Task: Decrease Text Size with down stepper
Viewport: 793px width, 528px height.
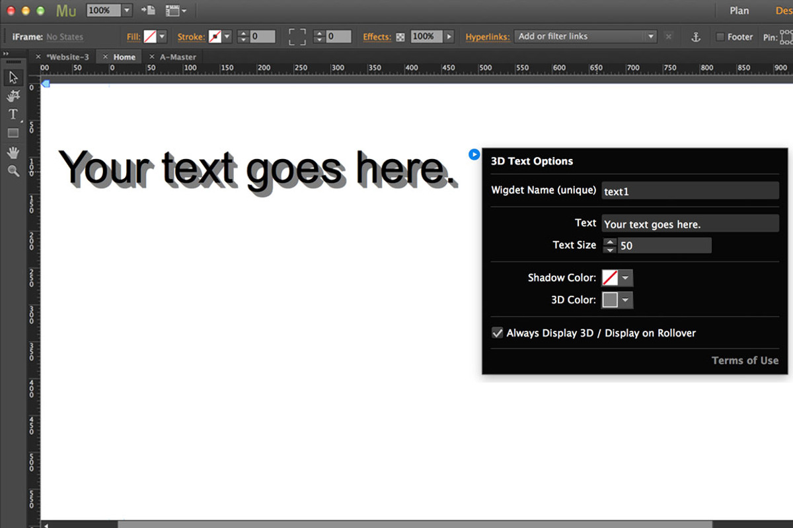Action: pyautogui.click(x=610, y=249)
